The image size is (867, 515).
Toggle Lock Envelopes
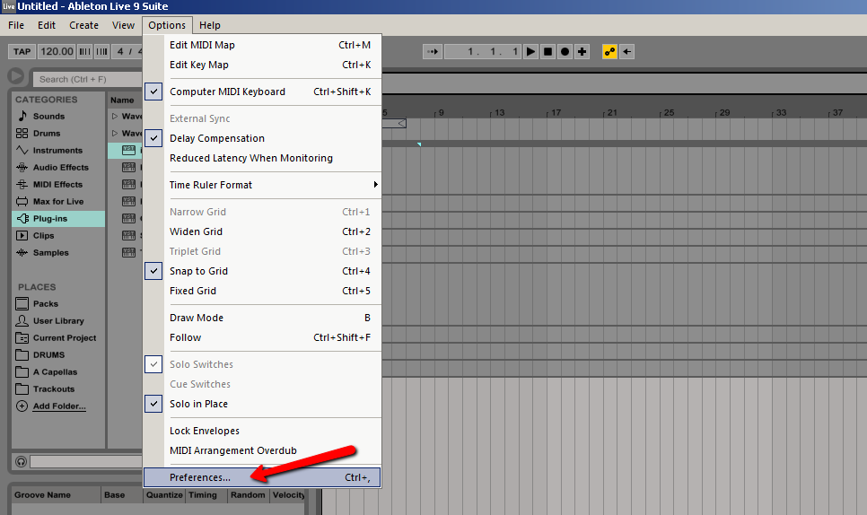(263, 431)
